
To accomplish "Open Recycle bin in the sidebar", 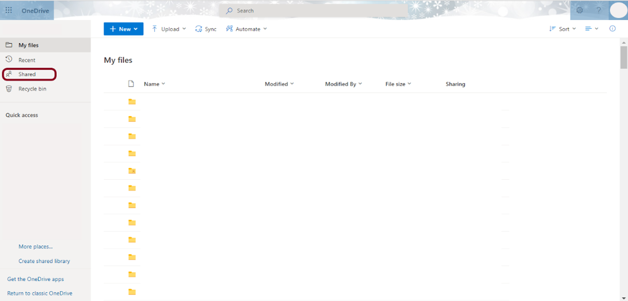I will 32,89.
